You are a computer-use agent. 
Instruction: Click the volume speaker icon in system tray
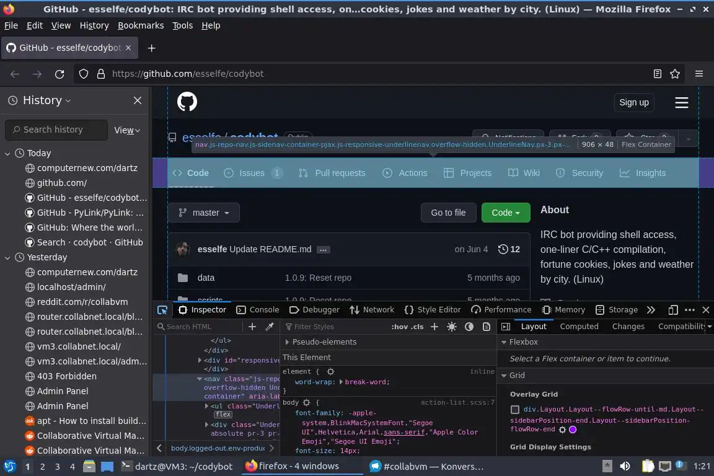625,466
